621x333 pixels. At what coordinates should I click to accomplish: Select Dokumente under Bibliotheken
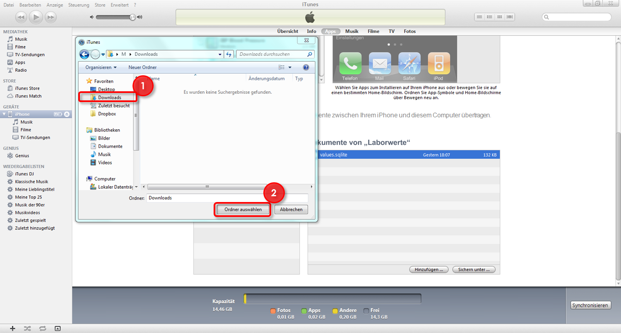coord(110,146)
